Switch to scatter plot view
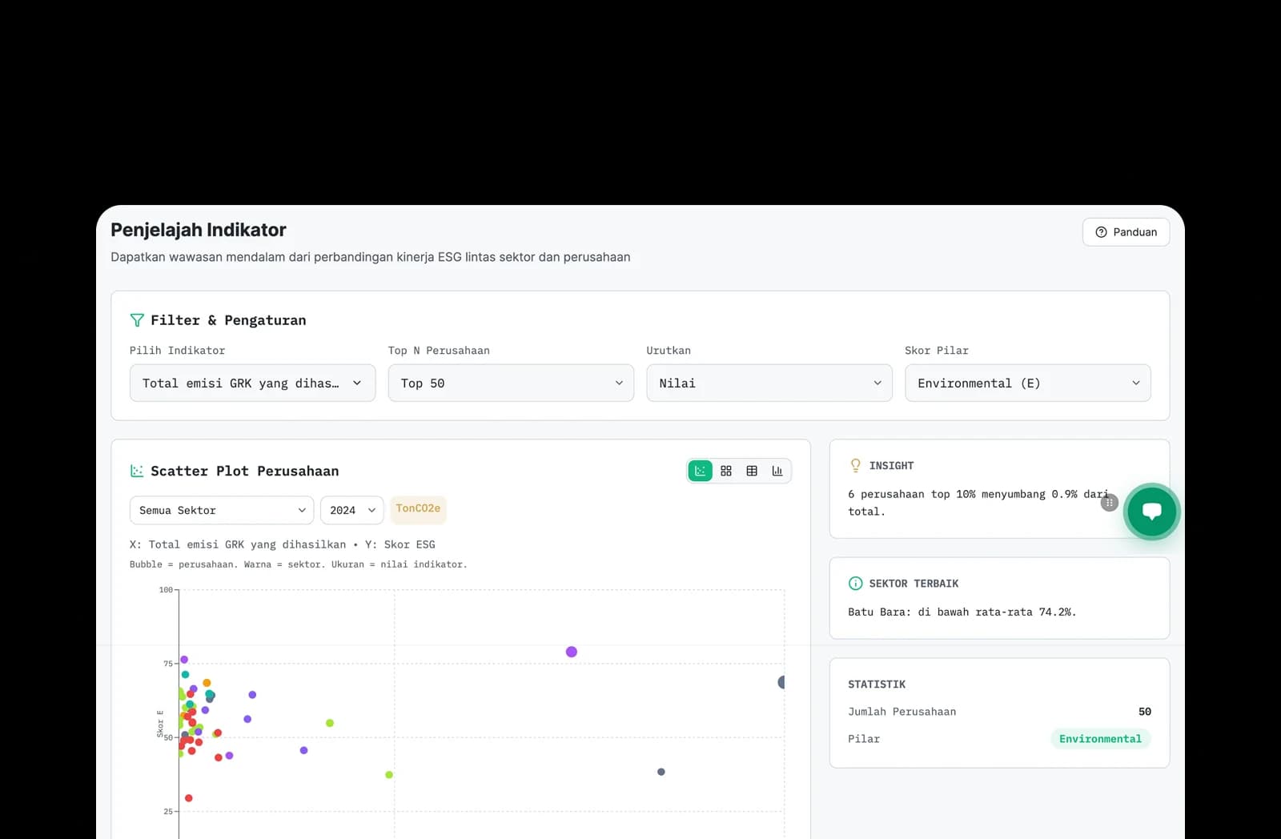The image size is (1281, 839). [x=701, y=471]
